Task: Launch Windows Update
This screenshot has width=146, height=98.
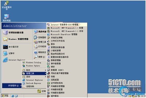Action: point(34,66)
